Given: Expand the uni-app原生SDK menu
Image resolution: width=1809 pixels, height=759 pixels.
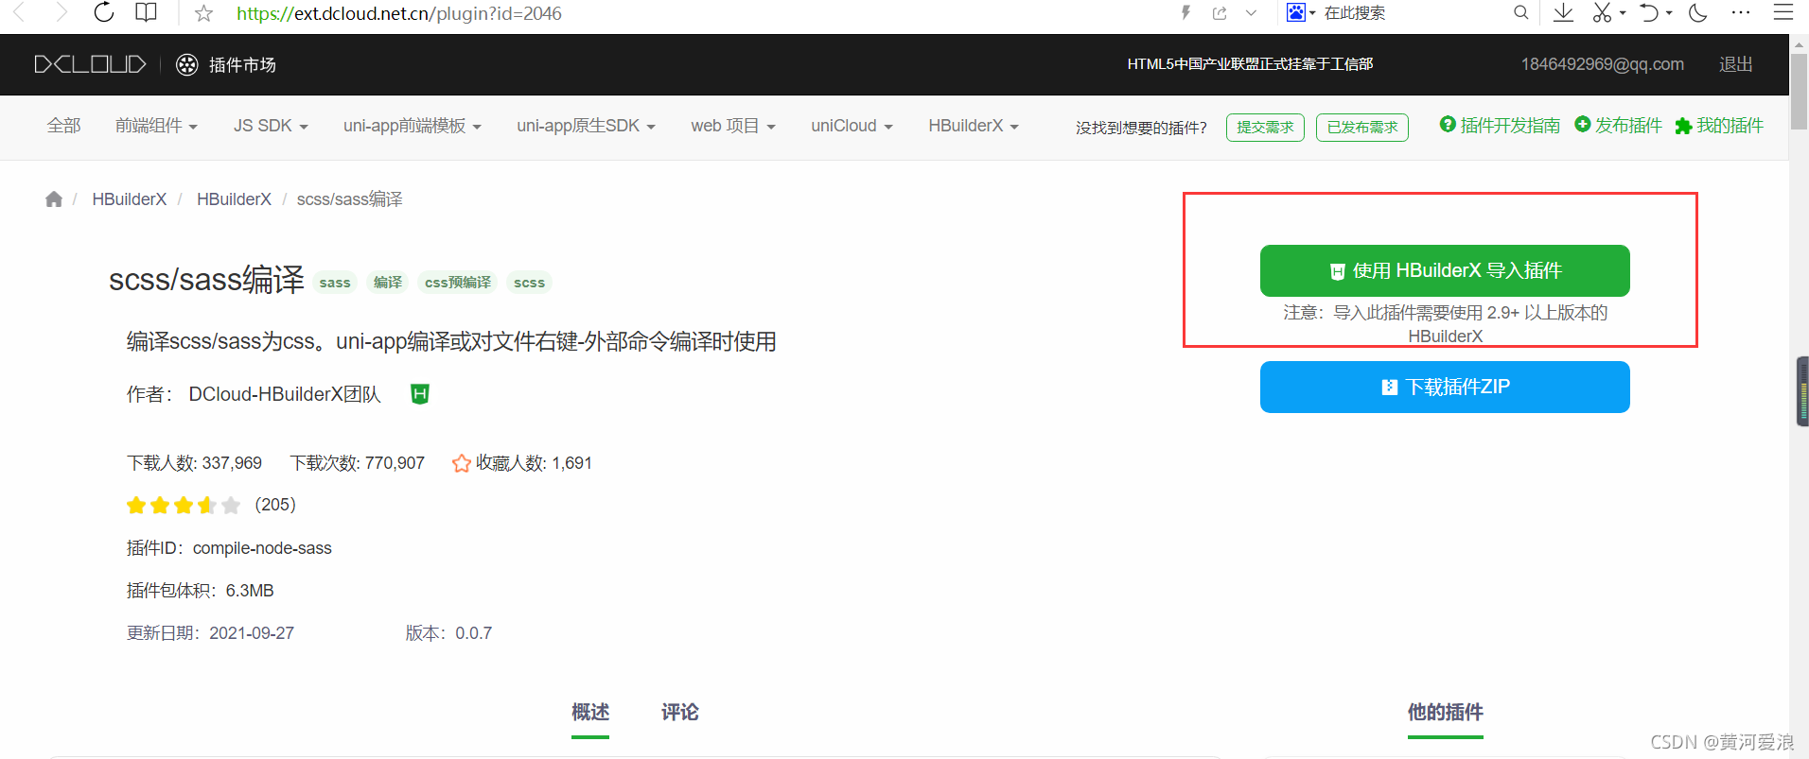Looking at the screenshot, I should pos(586,126).
